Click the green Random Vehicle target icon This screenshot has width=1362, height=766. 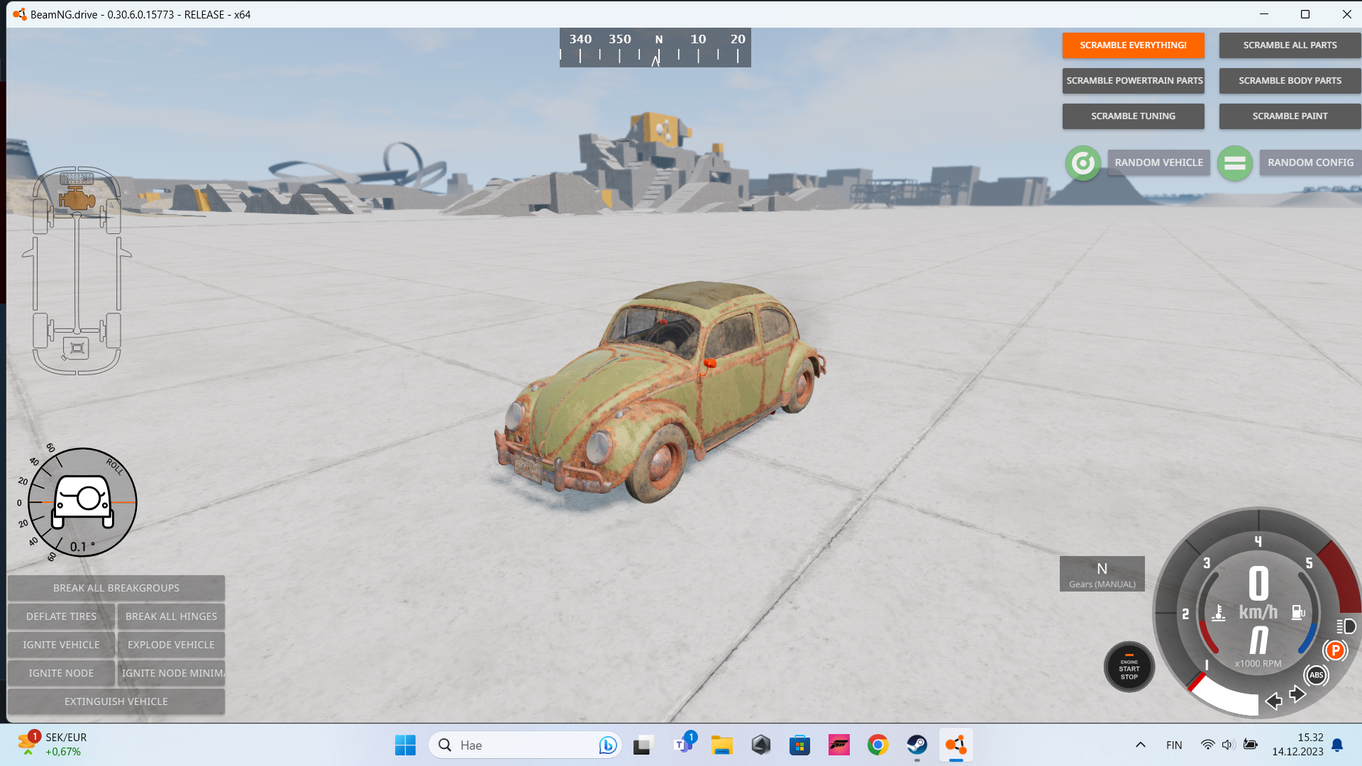[x=1083, y=163]
